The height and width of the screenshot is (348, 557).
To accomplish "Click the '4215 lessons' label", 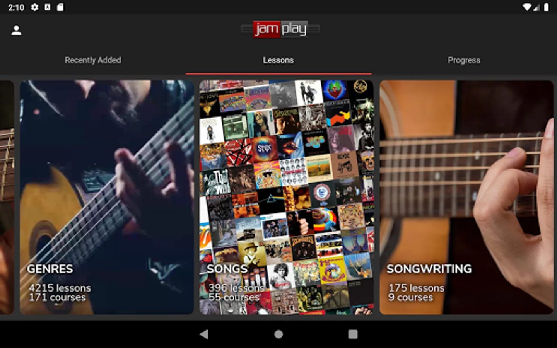I will pyautogui.click(x=60, y=288).
